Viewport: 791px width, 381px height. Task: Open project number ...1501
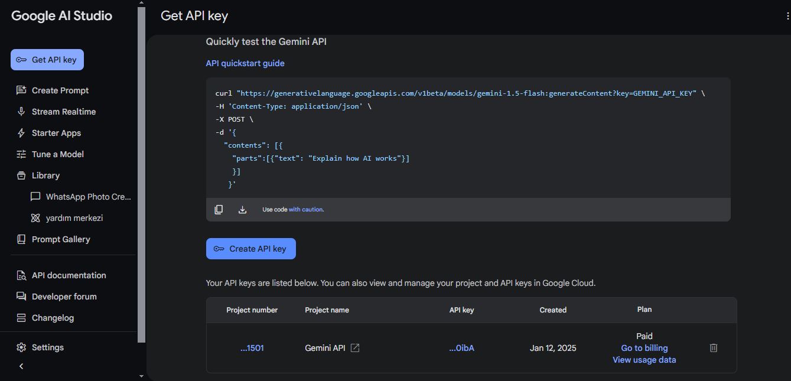coord(252,348)
